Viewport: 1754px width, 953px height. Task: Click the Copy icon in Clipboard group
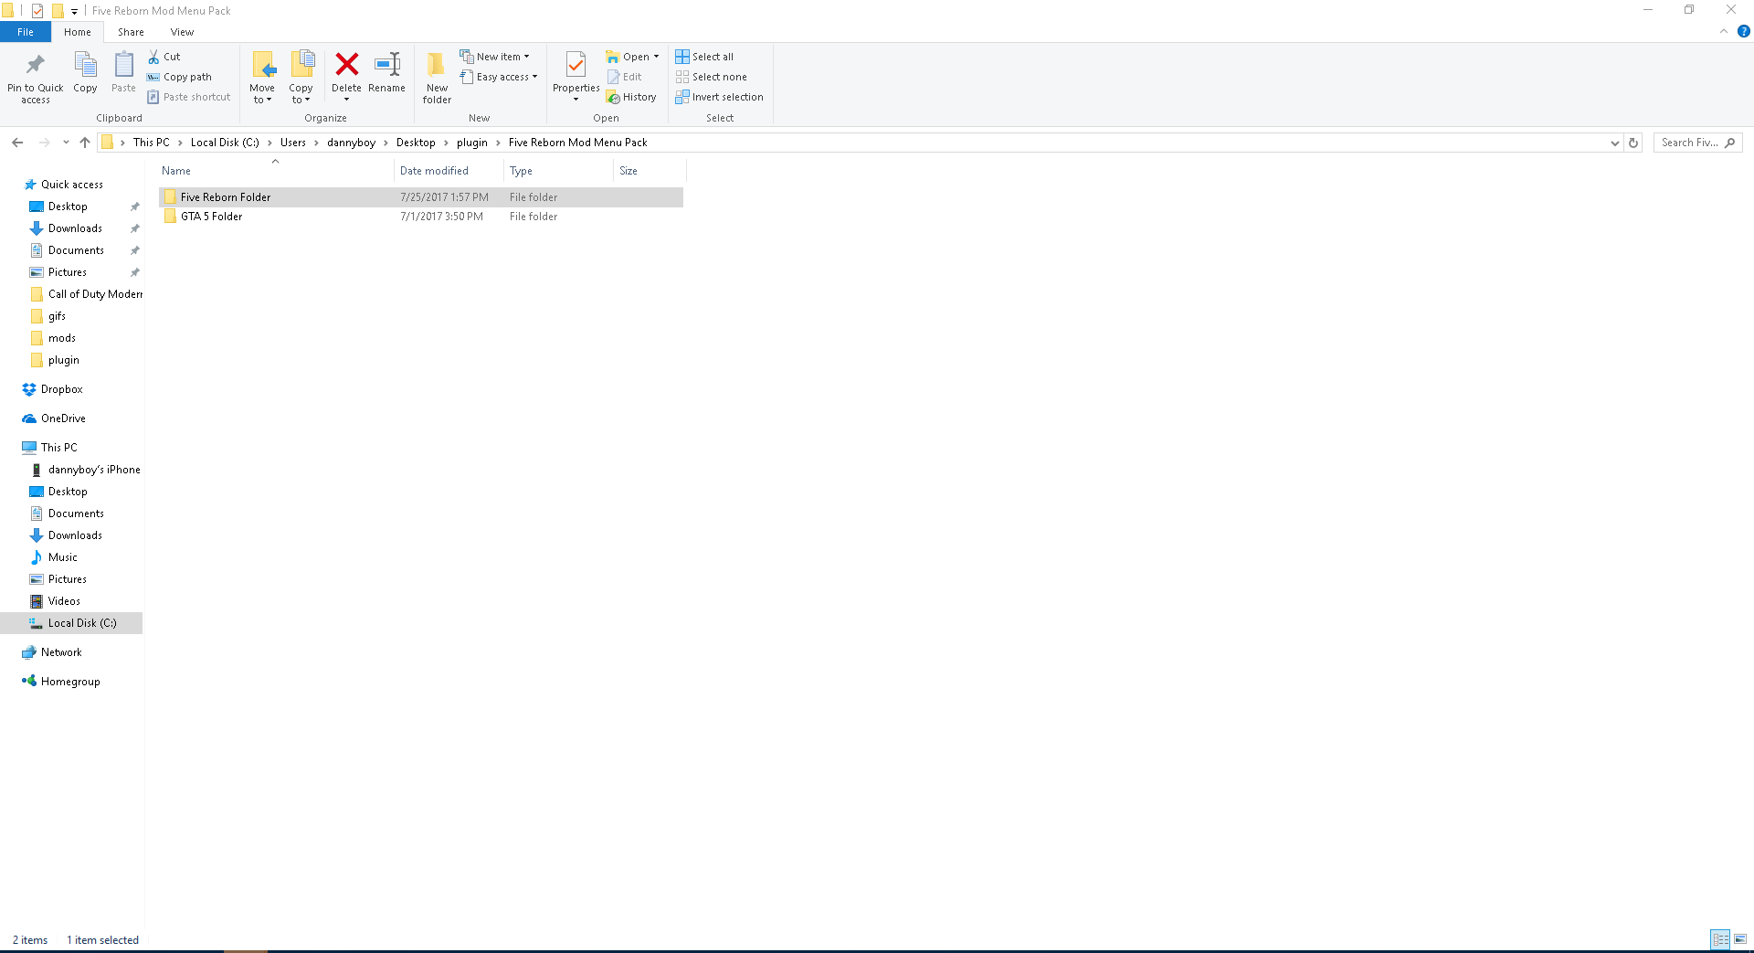click(85, 72)
